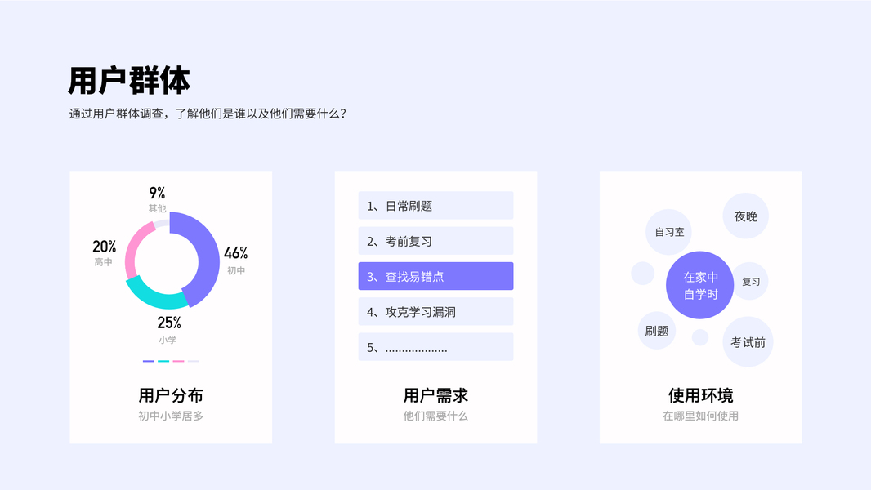
Task: Select the 考试前 bubble
Action: [x=748, y=342]
